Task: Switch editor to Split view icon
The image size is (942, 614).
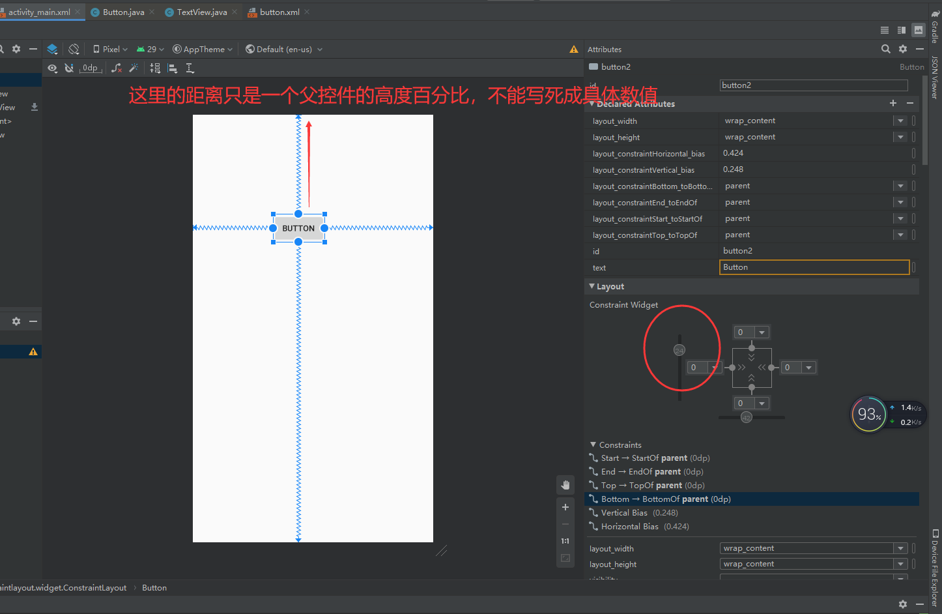Action: coord(902,30)
